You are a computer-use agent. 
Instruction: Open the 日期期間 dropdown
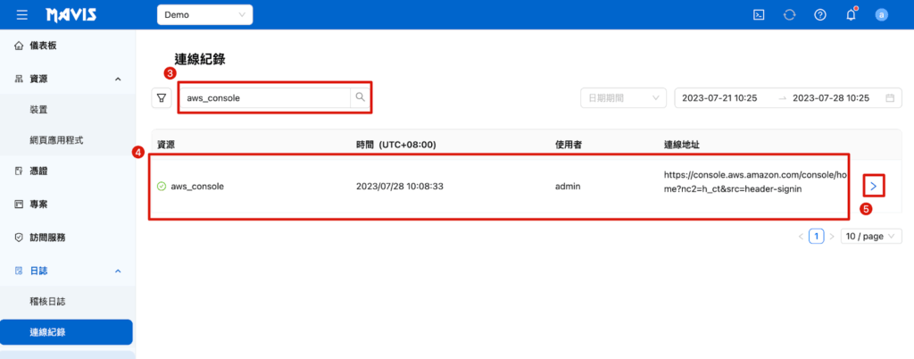click(622, 97)
